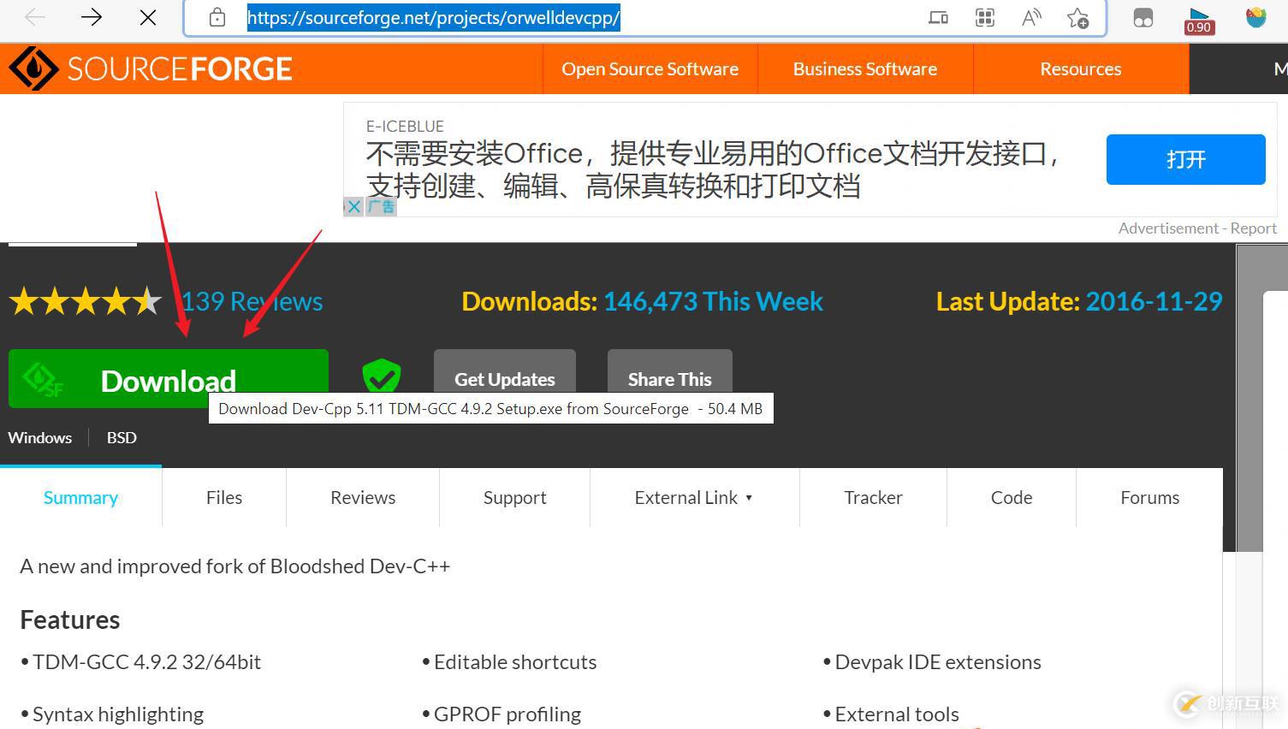Click 'Devpak IDE extensions' feature text

coord(938,662)
